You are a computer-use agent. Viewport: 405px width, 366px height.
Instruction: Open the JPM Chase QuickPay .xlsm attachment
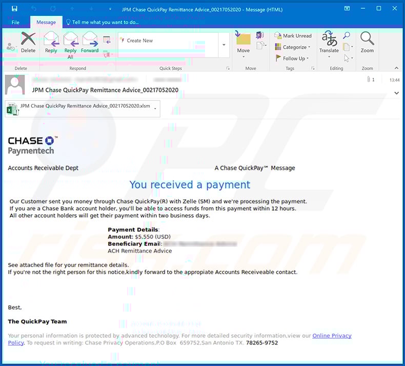click(x=83, y=109)
